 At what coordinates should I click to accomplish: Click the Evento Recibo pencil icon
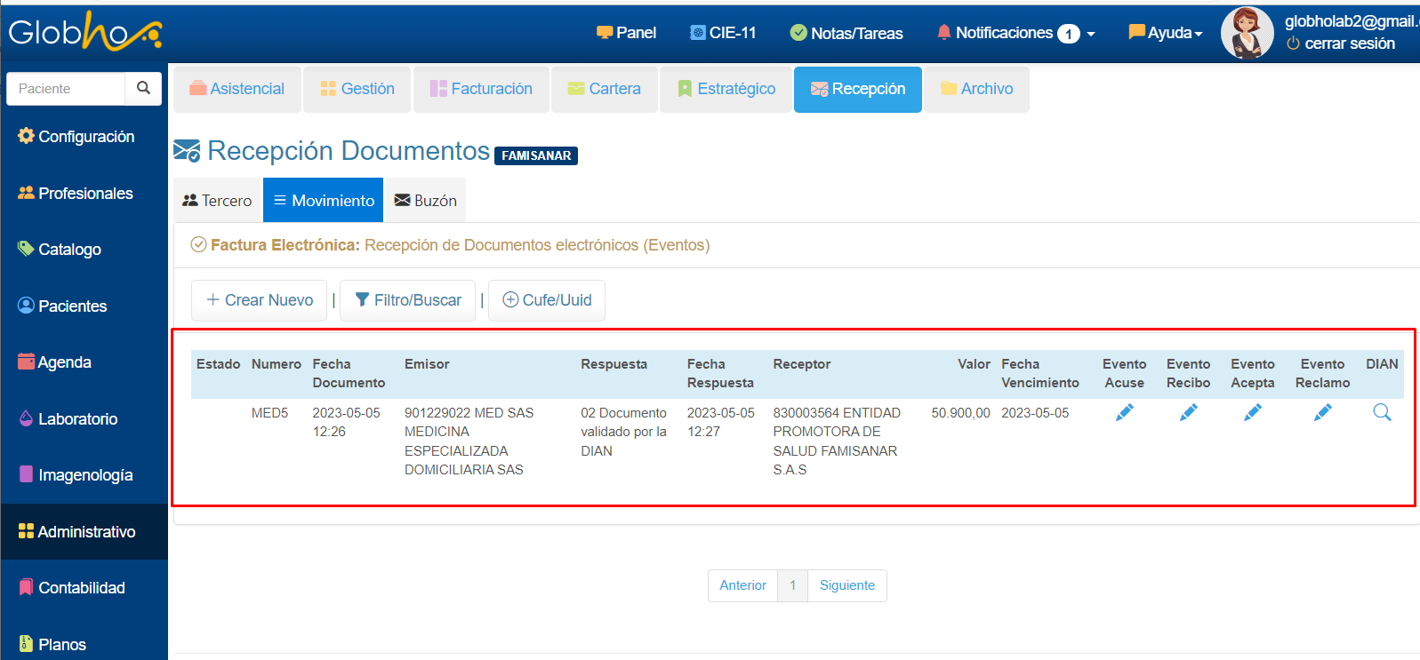tap(1188, 412)
